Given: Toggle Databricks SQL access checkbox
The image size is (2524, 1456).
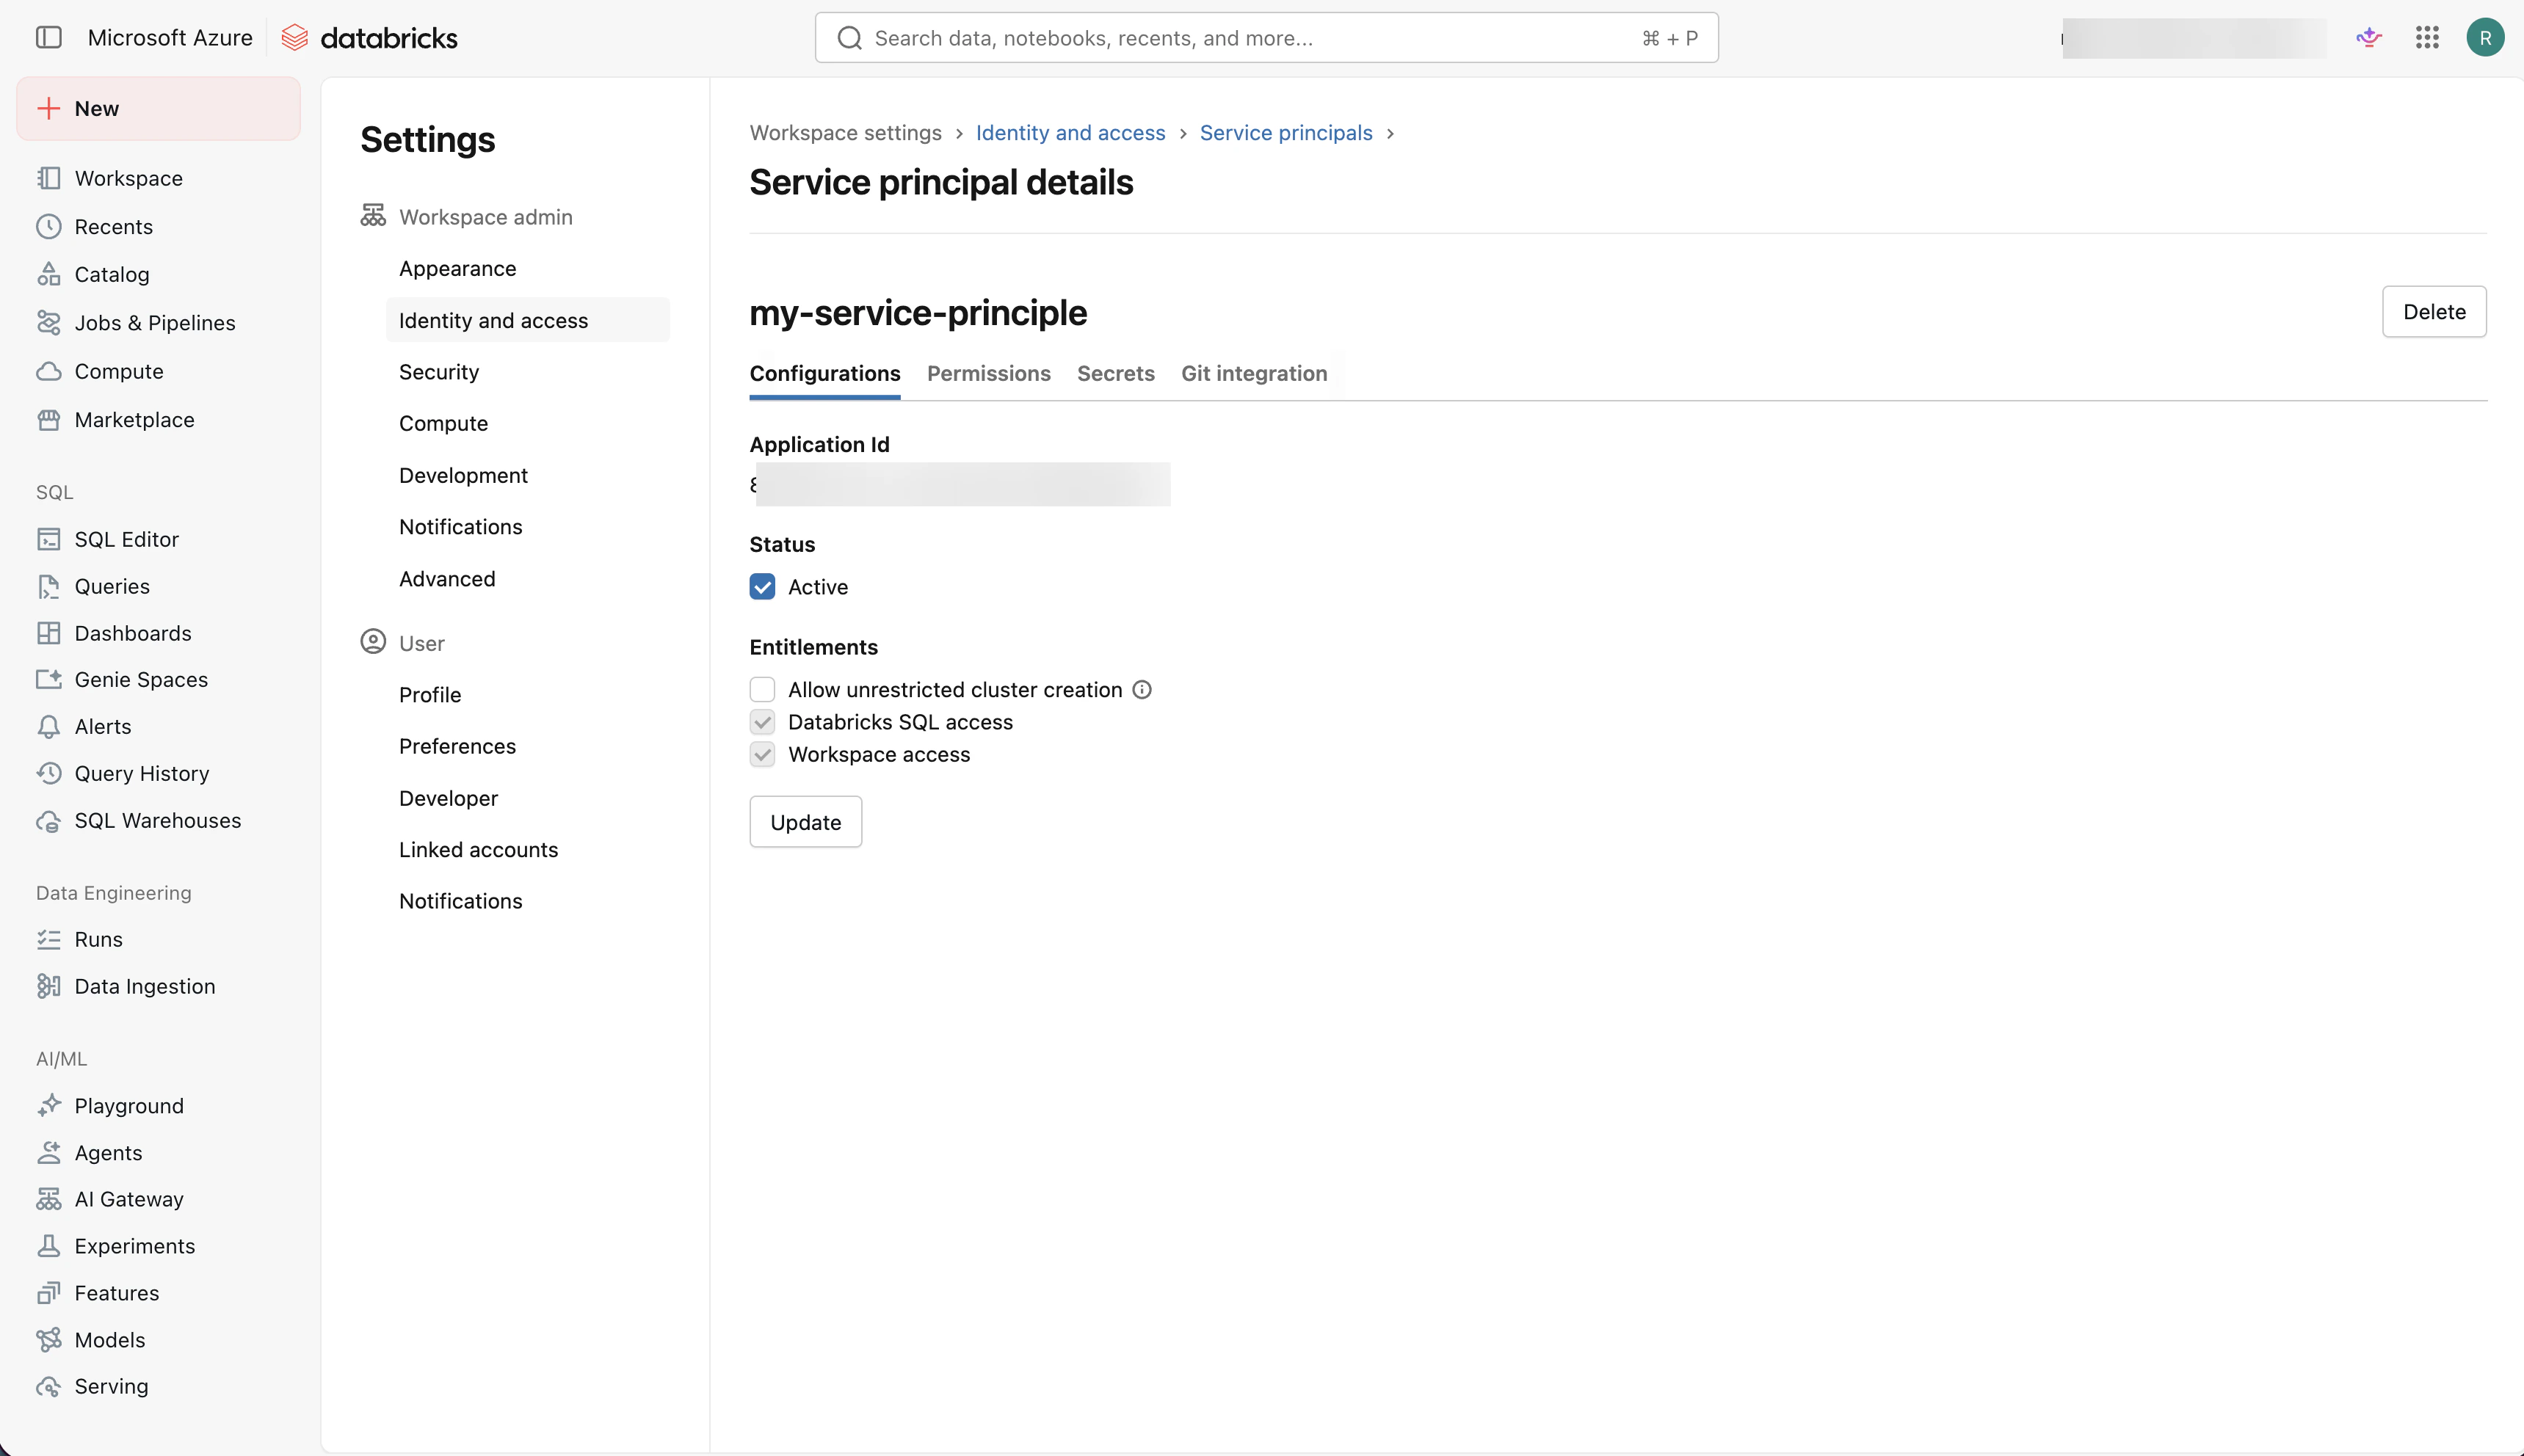Looking at the screenshot, I should click(x=762, y=722).
